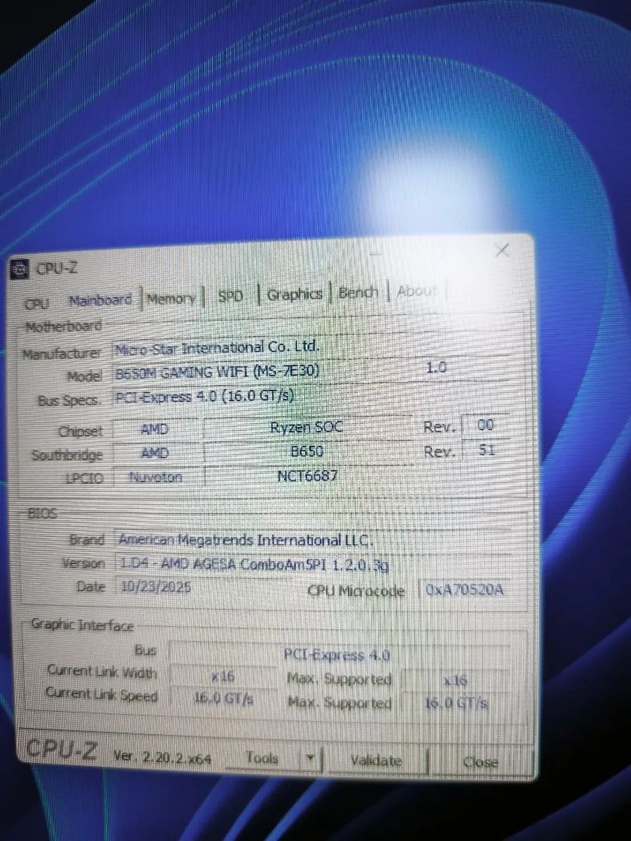Click Max. Supported link width x16
This screenshot has height=841, width=631.
click(456, 680)
